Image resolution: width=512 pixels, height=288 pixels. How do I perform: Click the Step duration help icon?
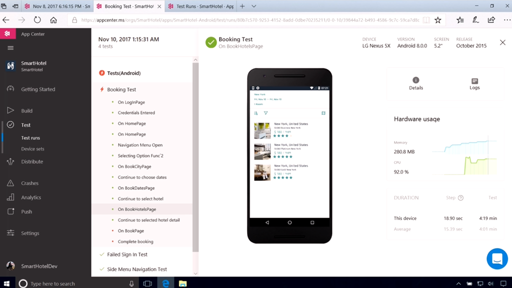pyautogui.click(x=460, y=198)
